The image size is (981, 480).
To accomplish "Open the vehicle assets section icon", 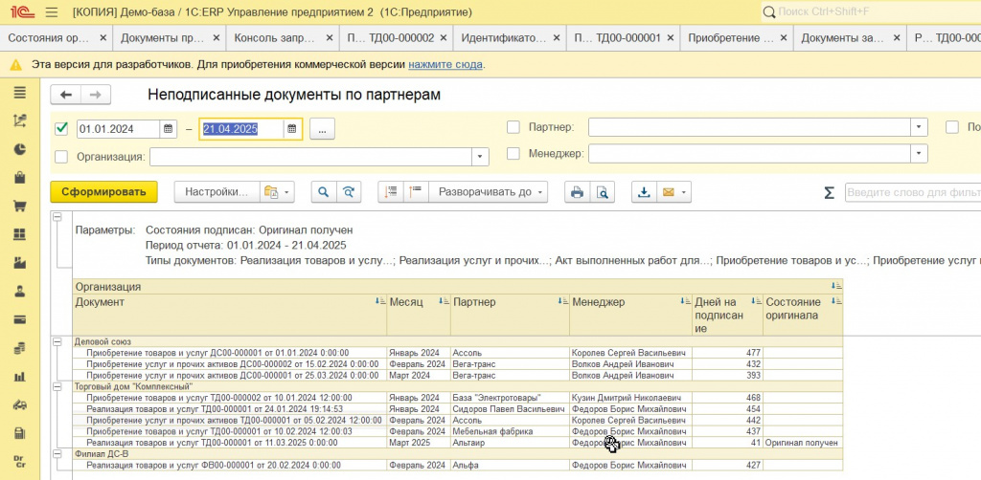I will coord(19,404).
